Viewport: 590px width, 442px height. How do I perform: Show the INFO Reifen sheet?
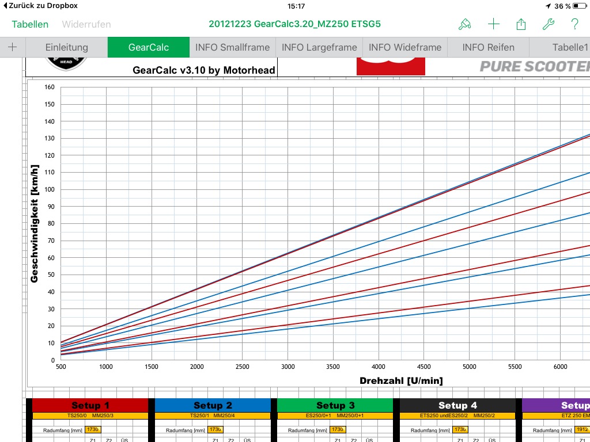coord(488,47)
